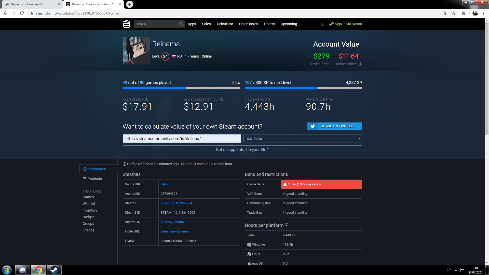Click the 1 Ban (1027 days ago) cell

(x=321, y=184)
